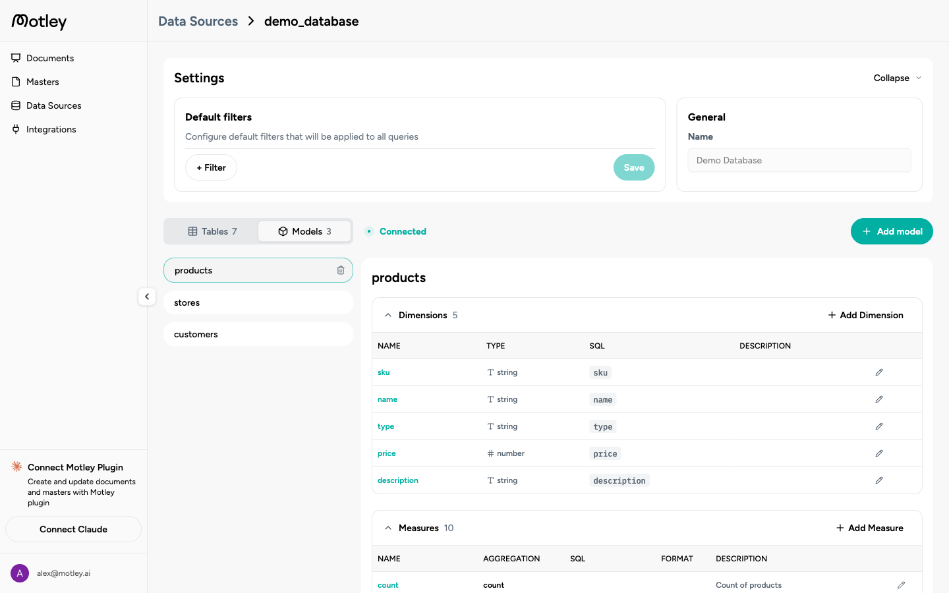Open the name dimension link

coord(388,399)
